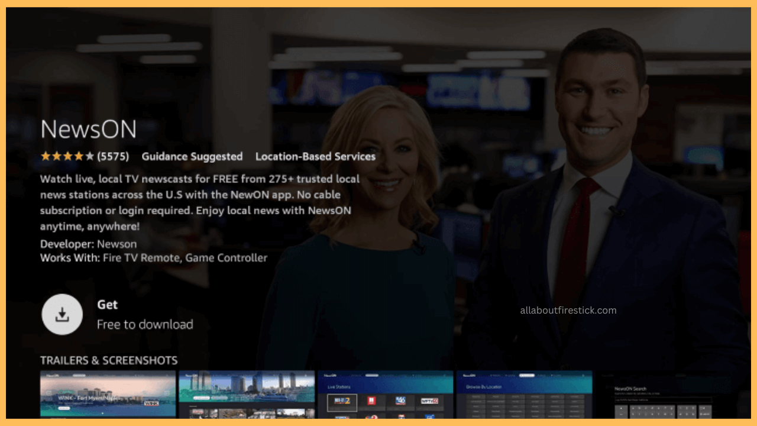The height and width of the screenshot is (426, 757).
Task: Click the NewsON app title
Action: pos(89,128)
